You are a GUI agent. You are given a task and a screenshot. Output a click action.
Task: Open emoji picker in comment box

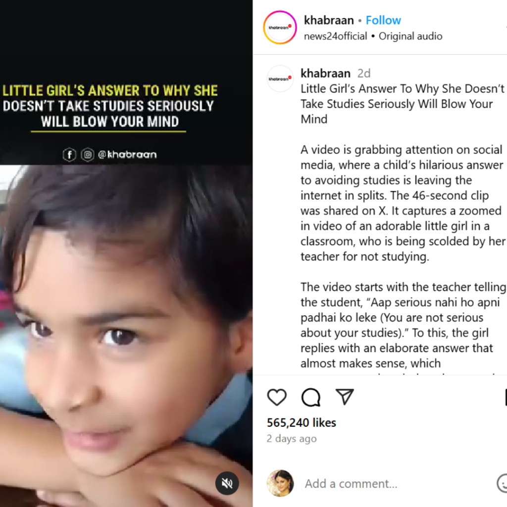[502, 483]
